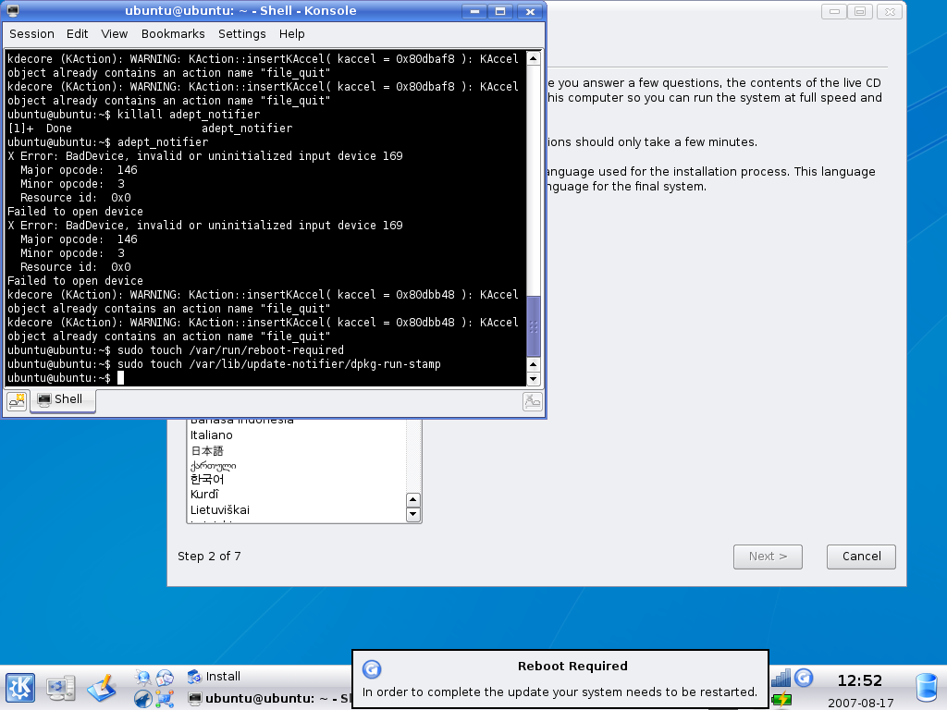
Task: Click the sudo touch /var/run/reboot-required command line
Action: (176, 350)
